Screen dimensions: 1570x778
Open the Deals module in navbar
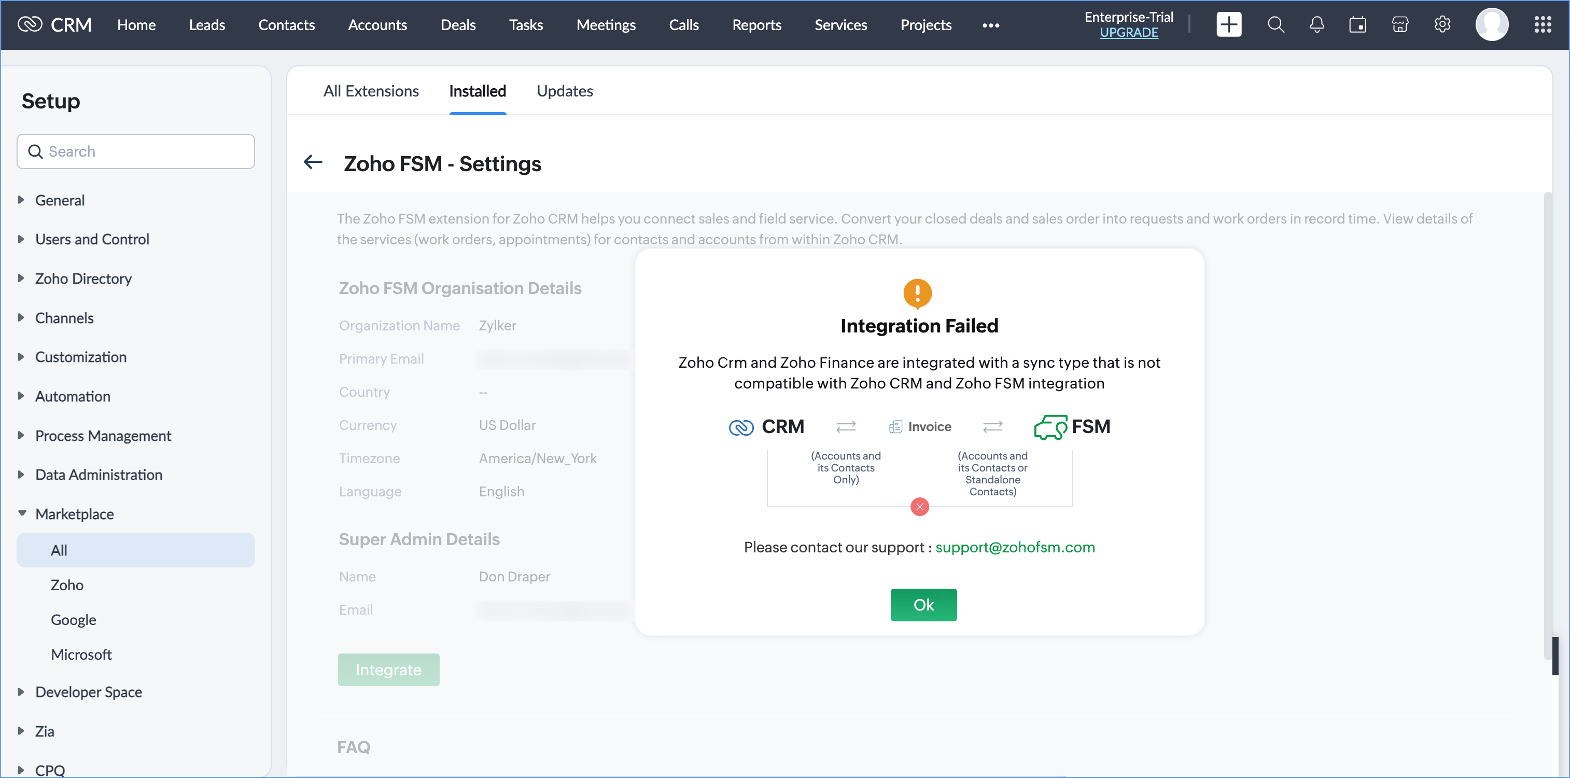click(458, 25)
